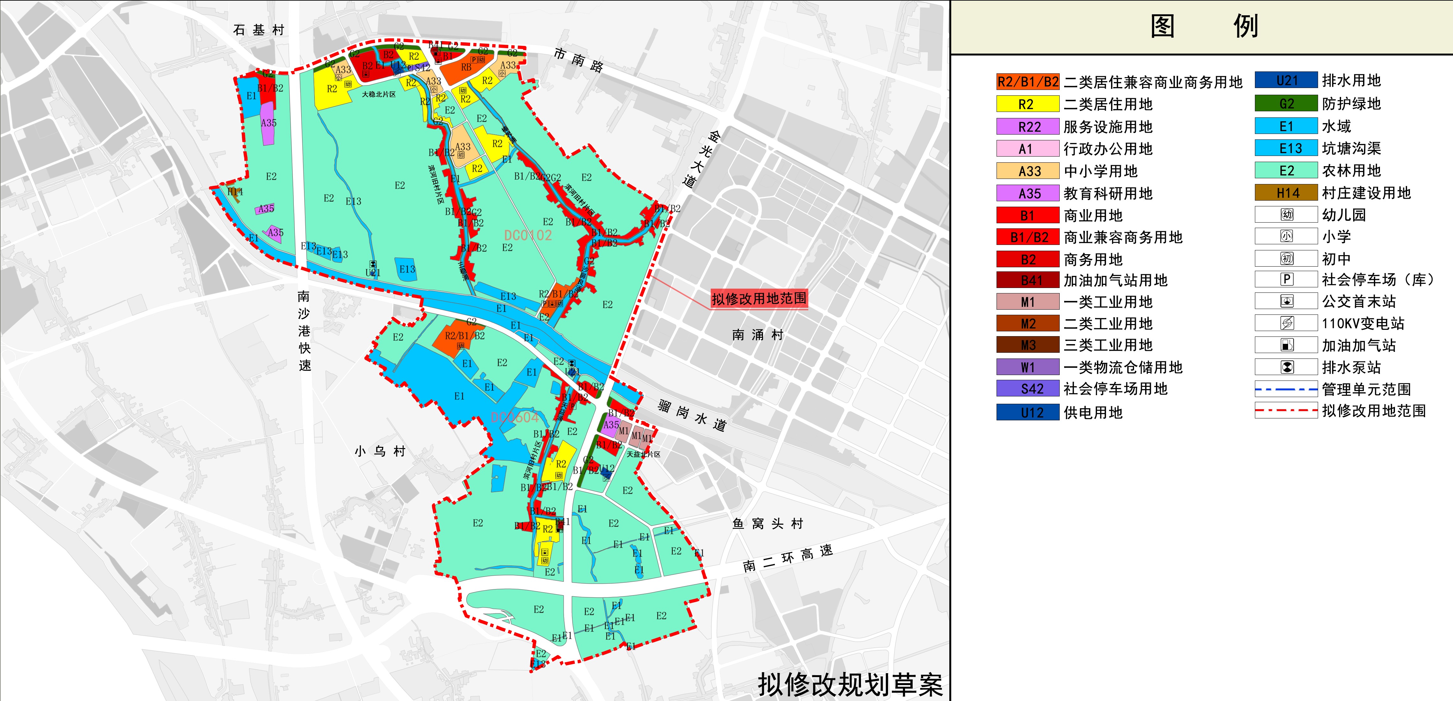Click the public parking P legend icon
The height and width of the screenshot is (701, 1453).
pyautogui.click(x=1286, y=279)
